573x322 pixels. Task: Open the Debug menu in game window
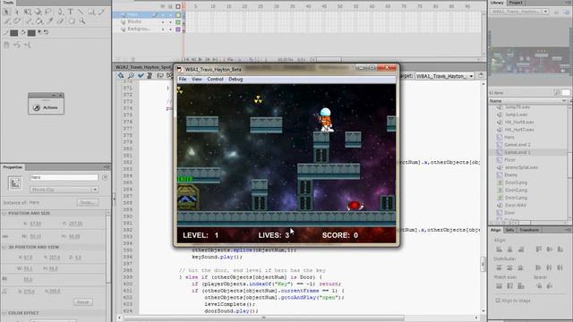click(235, 80)
